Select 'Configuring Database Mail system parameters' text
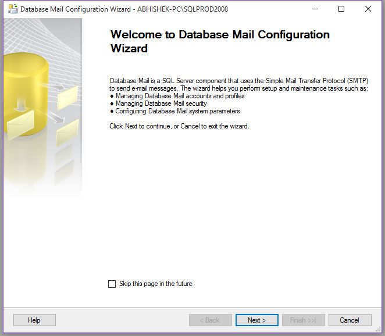Screen dimensions: 385x336 (x=178, y=111)
